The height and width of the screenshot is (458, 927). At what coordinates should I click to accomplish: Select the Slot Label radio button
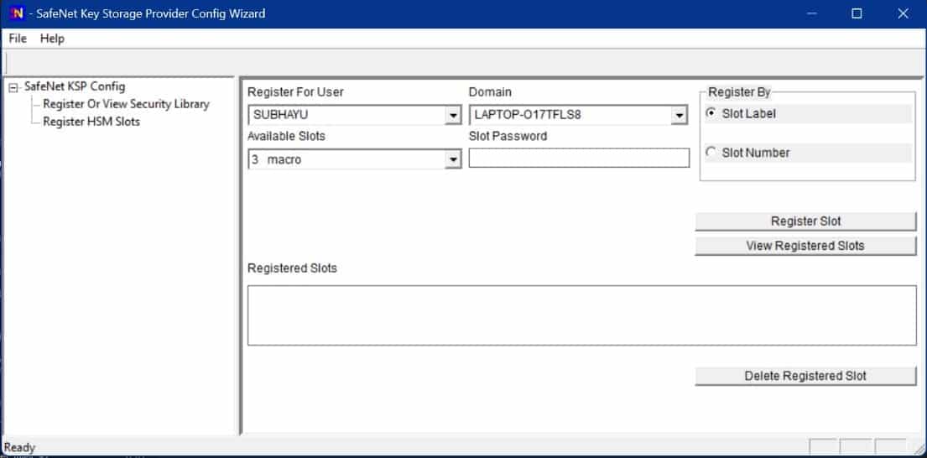click(x=712, y=113)
